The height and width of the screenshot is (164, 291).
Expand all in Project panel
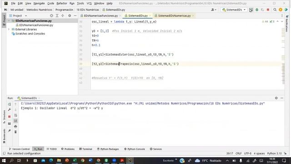coord(57,16)
